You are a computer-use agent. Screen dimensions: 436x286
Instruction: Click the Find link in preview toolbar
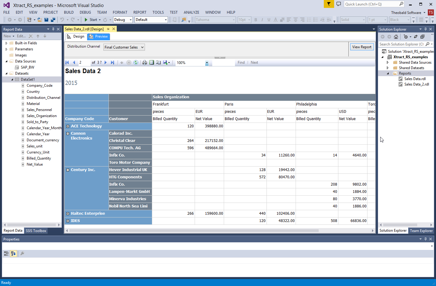point(241,62)
